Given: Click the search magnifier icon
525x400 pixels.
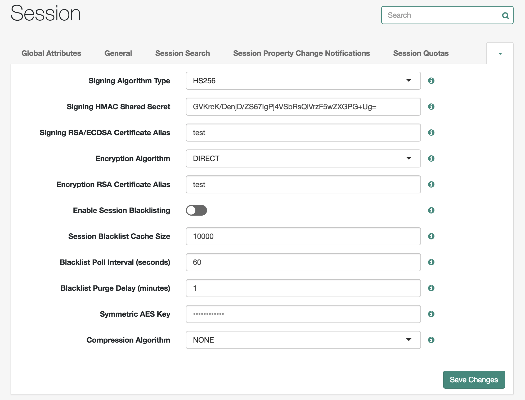Looking at the screenshot, I should pos(505,16).
